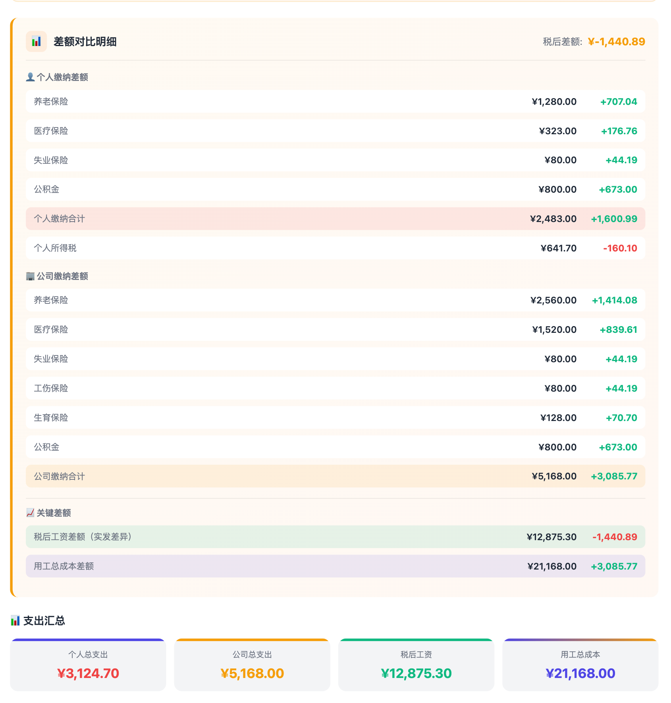Click the 工伤保险 row

coord(335,388)
